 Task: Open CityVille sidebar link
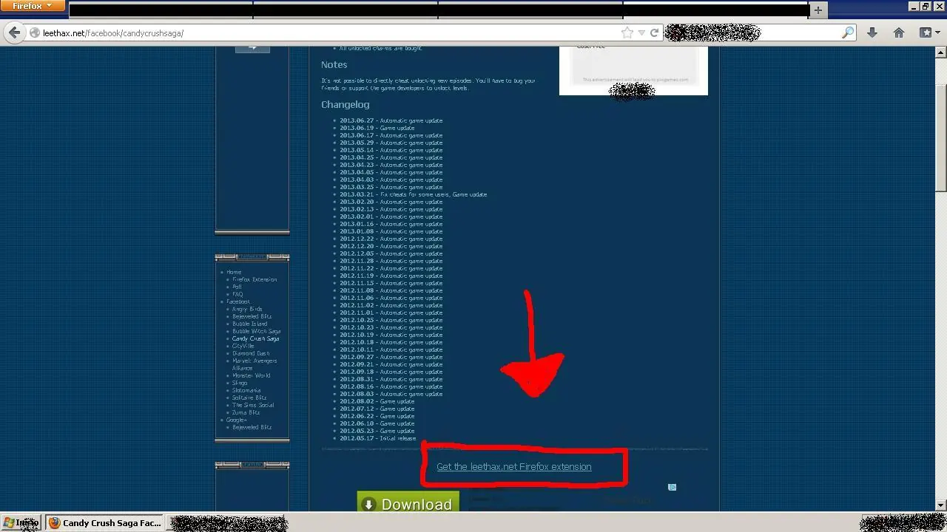(243, 346)
